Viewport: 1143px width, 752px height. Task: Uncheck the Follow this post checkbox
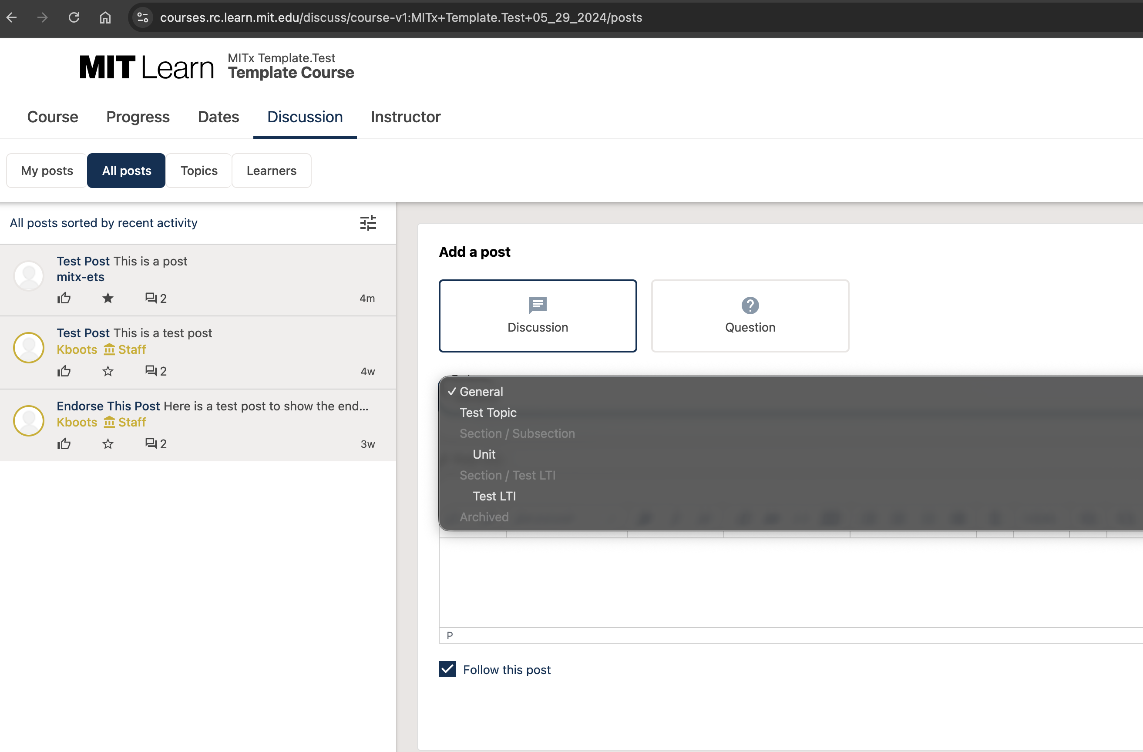coord(447,669)
